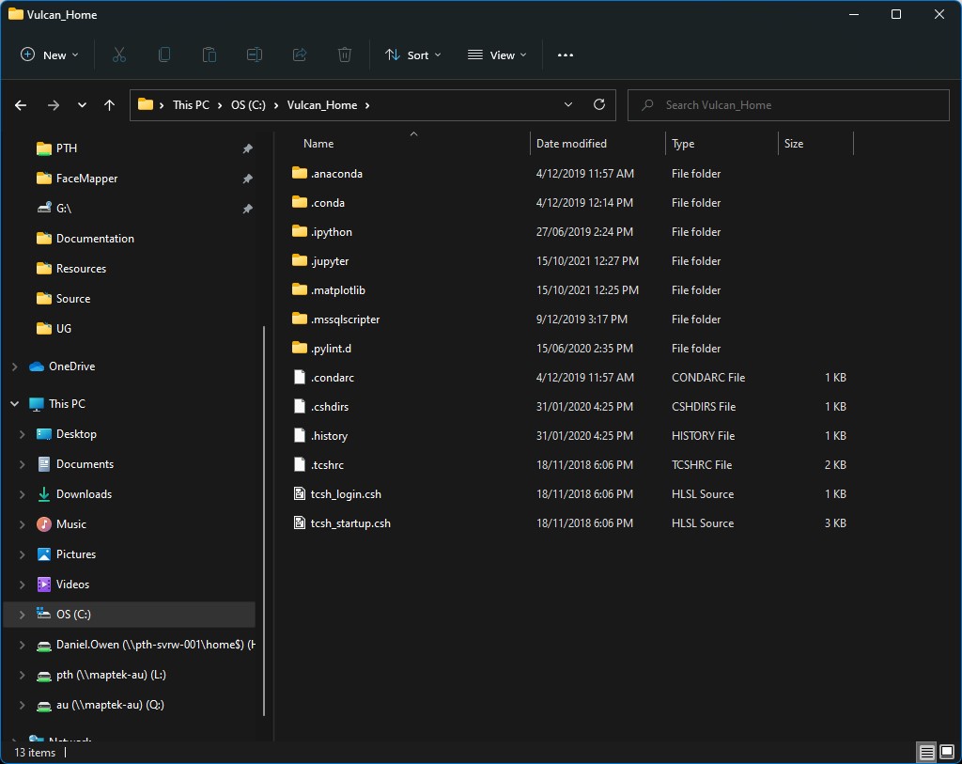
Task: Open the See more ellipsis menu
Action: point(565,55)
